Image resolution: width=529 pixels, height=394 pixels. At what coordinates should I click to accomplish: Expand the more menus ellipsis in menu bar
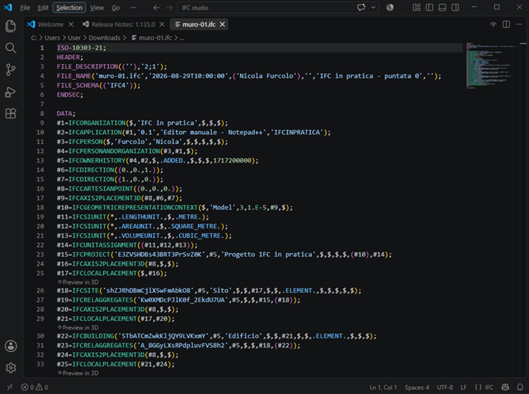coord(133,7)
